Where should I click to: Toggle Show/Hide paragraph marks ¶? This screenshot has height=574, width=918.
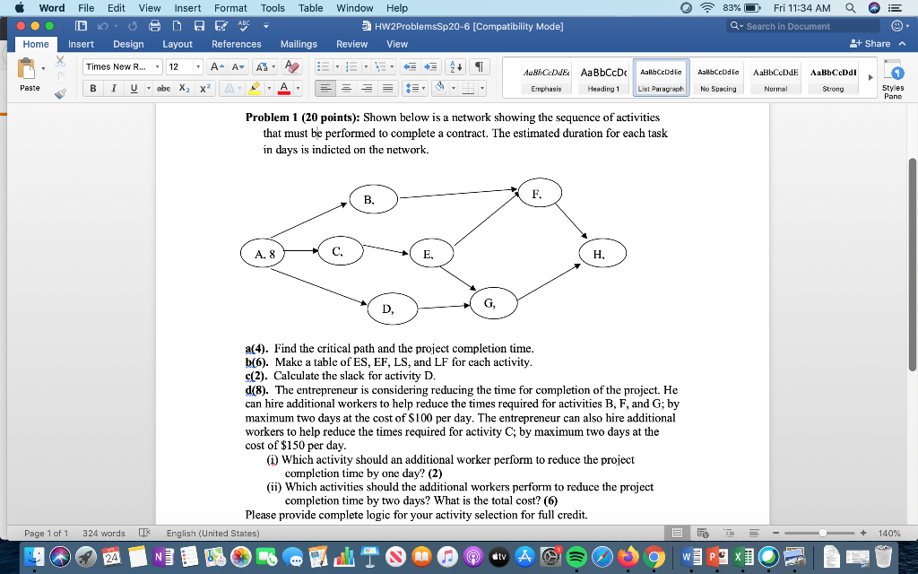point(479,66)
